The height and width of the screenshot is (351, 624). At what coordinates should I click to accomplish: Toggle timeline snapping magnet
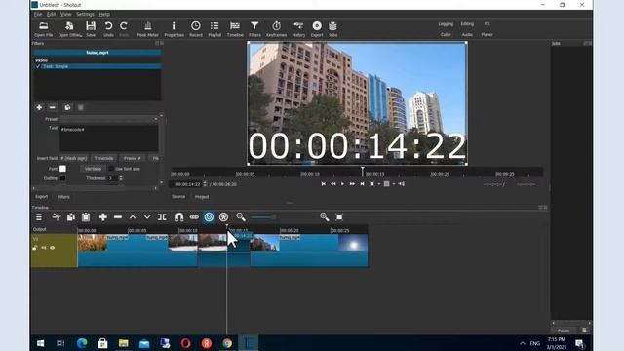pos(179,217)
